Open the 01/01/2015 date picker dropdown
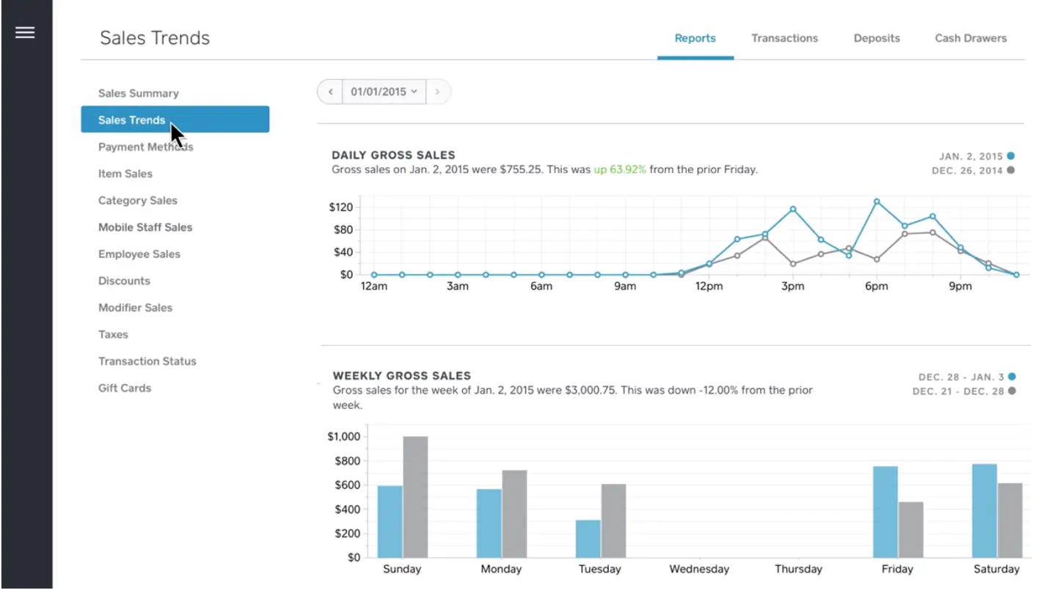This screenshot has height=590, width=1049. click(384, 92)
